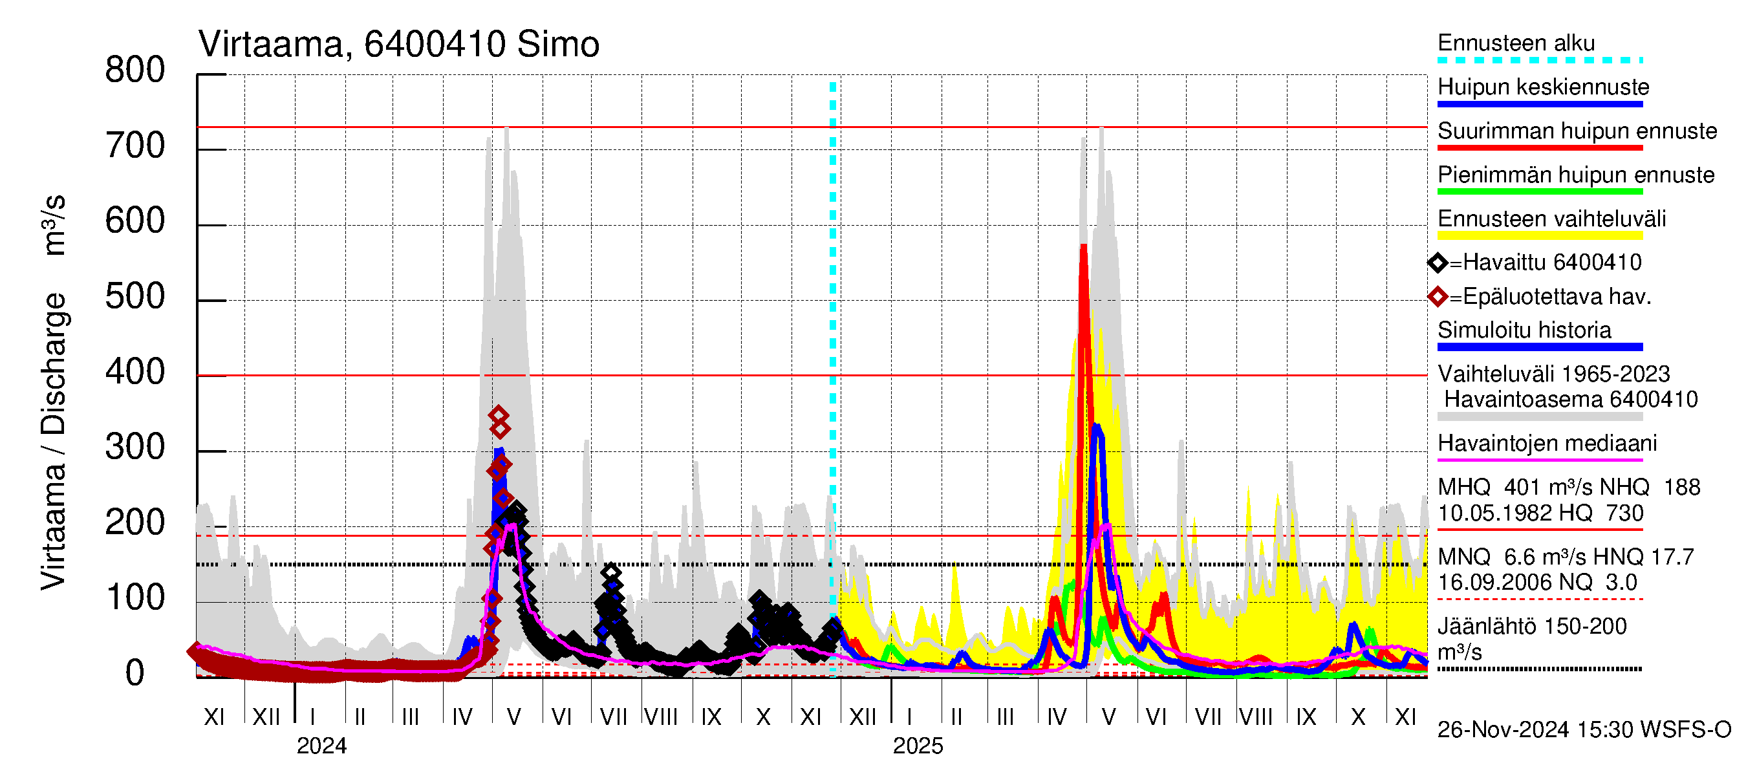
Task: Click the month label VIII of 2025
Action: (x=1255, y=717)
